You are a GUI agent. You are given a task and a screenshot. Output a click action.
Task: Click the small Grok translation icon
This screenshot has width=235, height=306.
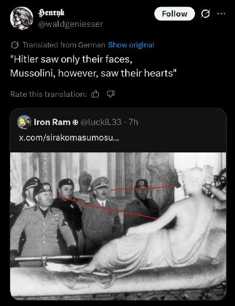pos(15,45)
